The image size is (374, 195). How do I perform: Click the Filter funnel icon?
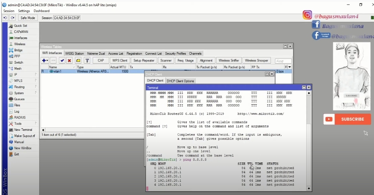[x=87, y=61]
